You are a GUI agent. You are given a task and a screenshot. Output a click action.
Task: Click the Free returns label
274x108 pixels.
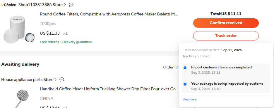coord(49,42)
